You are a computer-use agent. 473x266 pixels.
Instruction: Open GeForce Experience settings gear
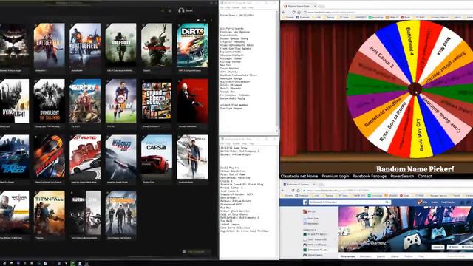pyautogui.click(x=170, y=10)
